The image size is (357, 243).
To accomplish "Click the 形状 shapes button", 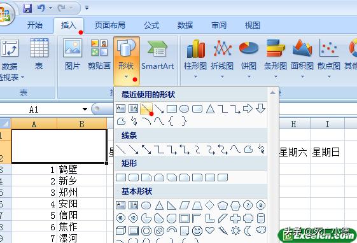I will 127,60.
